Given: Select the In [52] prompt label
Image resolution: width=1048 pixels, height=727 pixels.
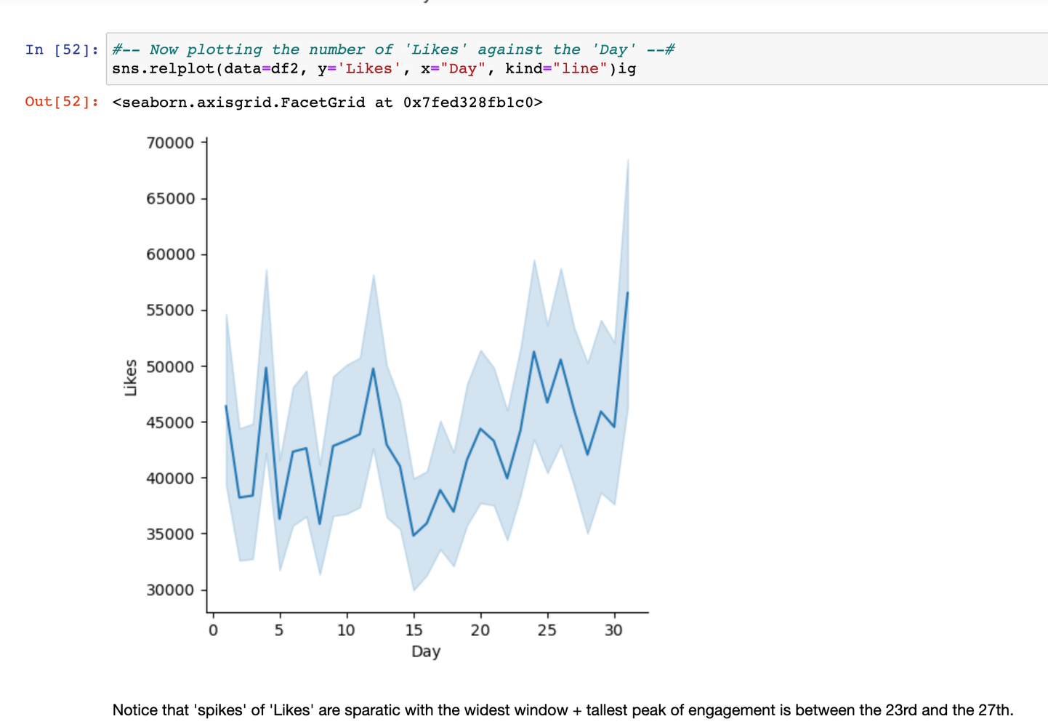Looking at the screenshot, I should (x=62, y=49).
